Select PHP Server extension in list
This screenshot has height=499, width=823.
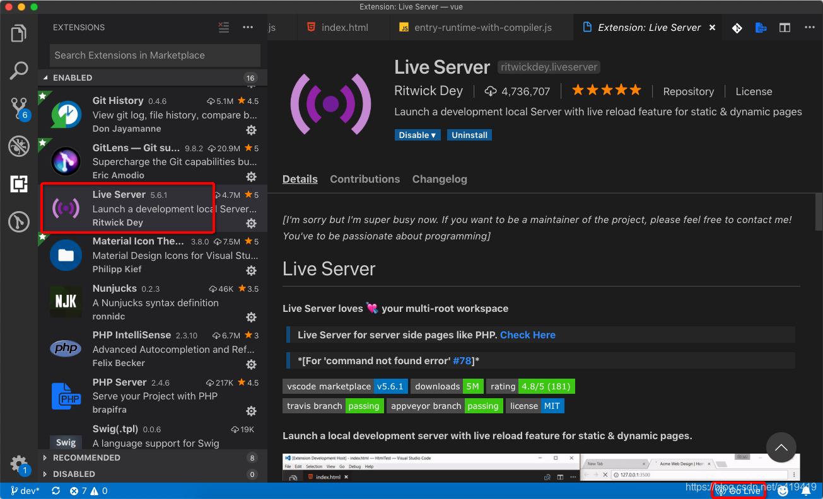pos(153,396)
